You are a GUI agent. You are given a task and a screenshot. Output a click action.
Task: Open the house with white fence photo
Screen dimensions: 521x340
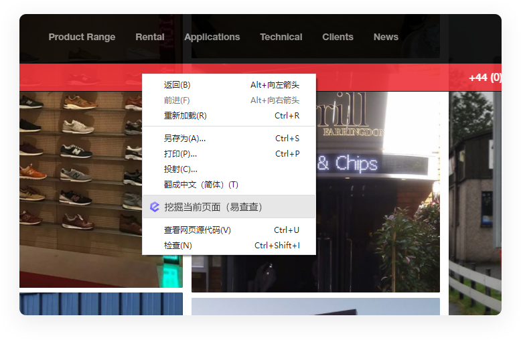pyautogui.click(x=475, y=203)
